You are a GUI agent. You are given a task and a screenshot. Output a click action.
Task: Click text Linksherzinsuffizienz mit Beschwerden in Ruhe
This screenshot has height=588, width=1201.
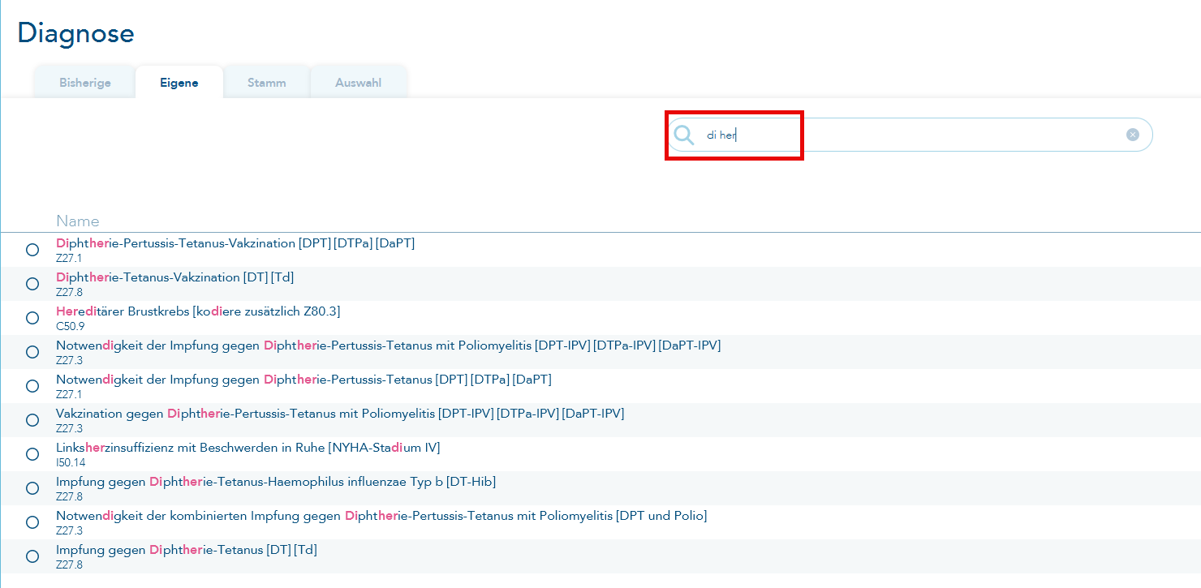(x=190, y=448)
